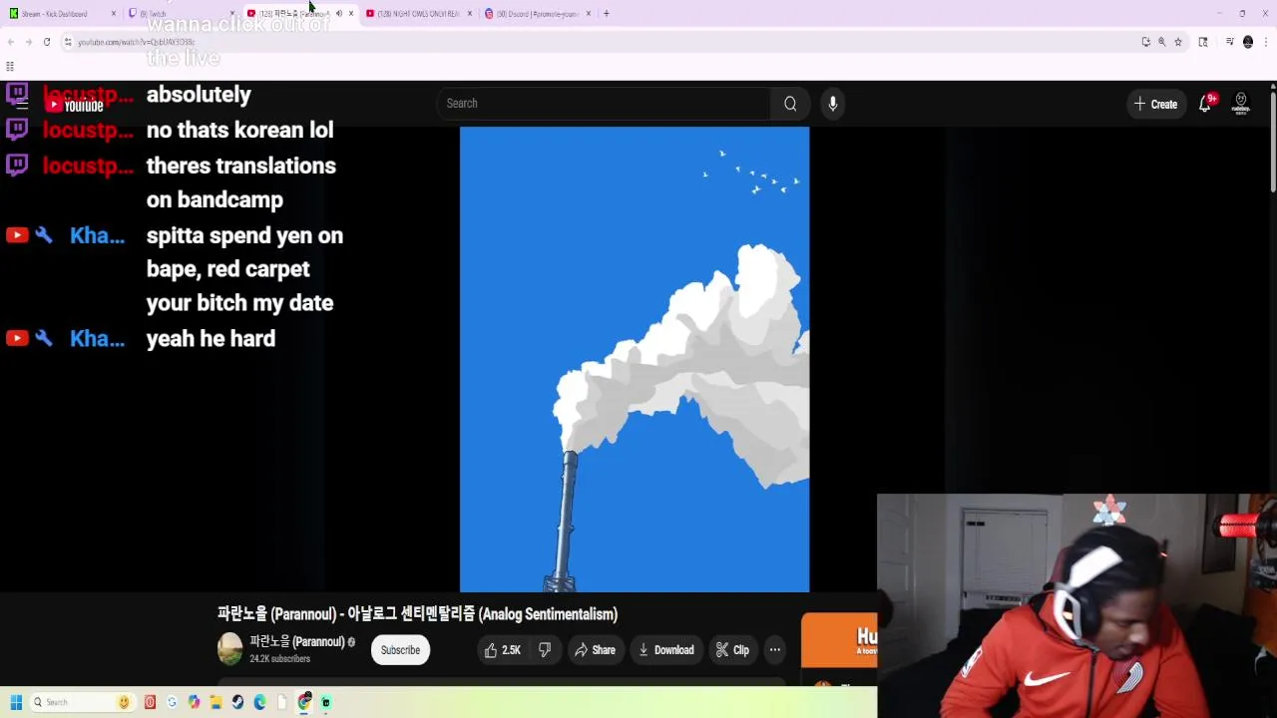Download the video

coord(665,650)
